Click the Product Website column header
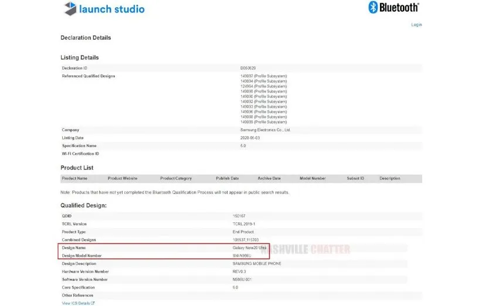The width and height of the screenshot is (482, 306). [123, 178]
